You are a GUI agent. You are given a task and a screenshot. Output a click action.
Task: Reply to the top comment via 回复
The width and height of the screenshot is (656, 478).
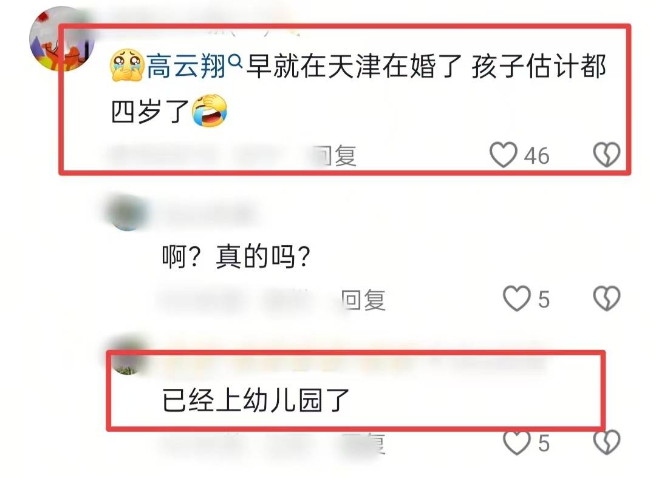(x=337, y=156)
